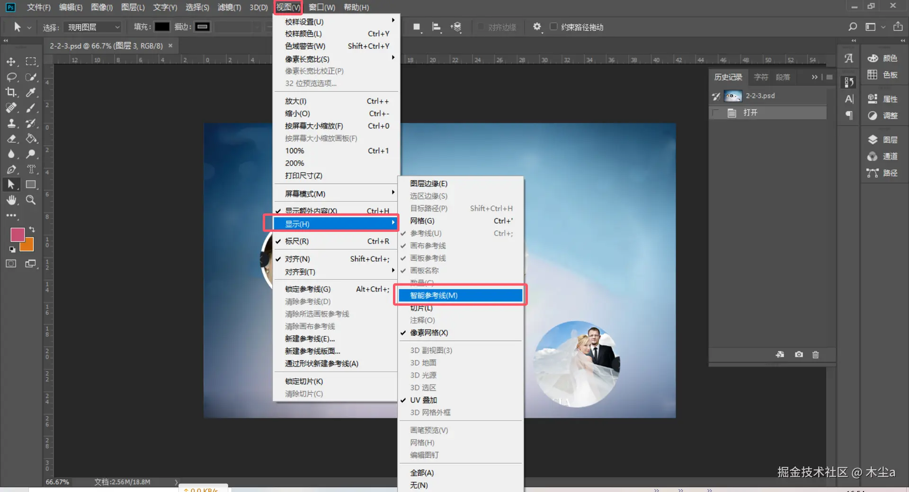Toggle 对齐(N) snap in View menu
This screenshot has width=909, height=492.
pyautogui.click(x=336, y=259)
